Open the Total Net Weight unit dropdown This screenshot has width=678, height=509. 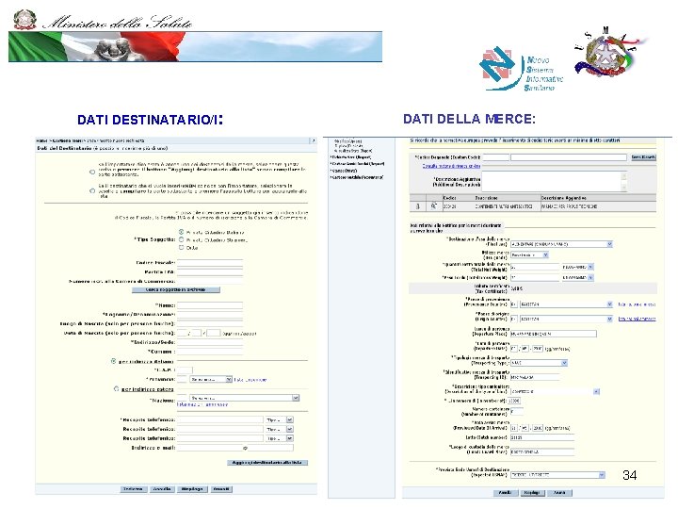(577, 267)
